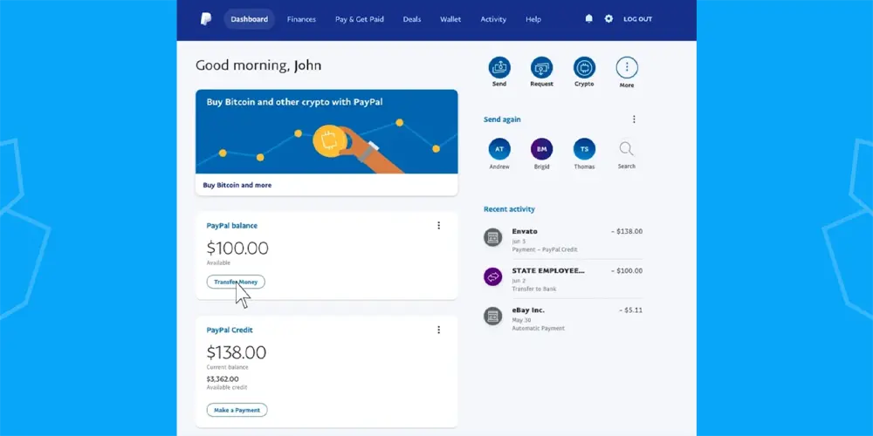This screenshot has height=436, width=873.
Task: Select Andrew's AT avatar
Action: [499, 149]
